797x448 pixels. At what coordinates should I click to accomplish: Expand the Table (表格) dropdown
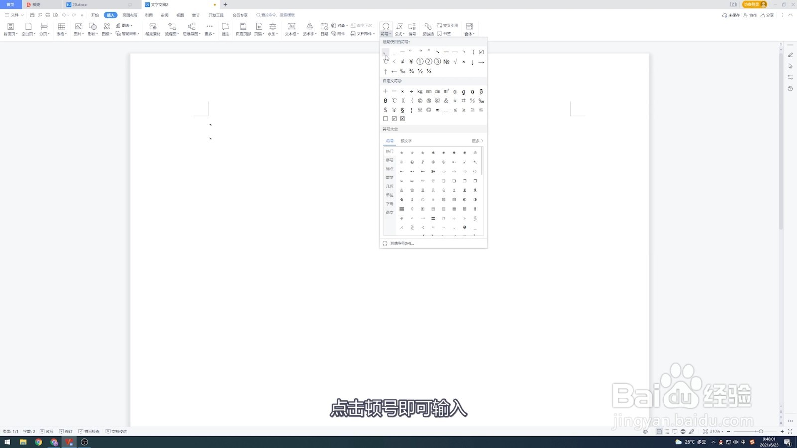62,29
